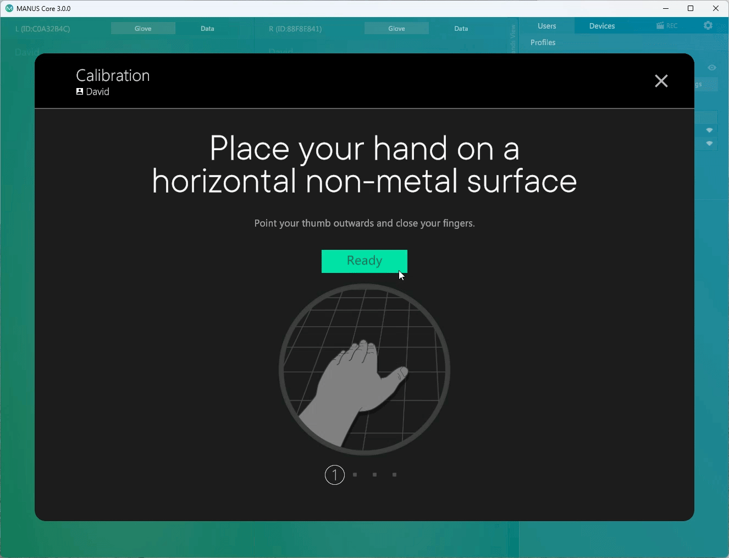Select Data view for right hand
The width and height of the screenshot is (729, 558).
(461, 29)
